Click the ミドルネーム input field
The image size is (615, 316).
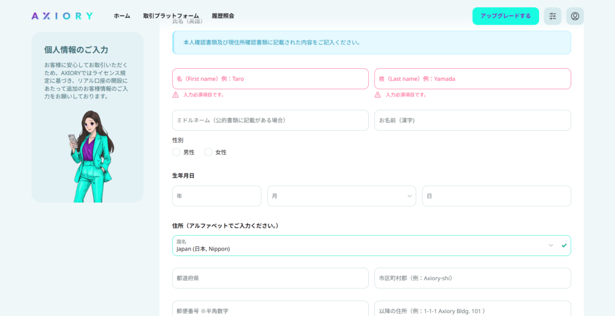[x=270, y=120]
